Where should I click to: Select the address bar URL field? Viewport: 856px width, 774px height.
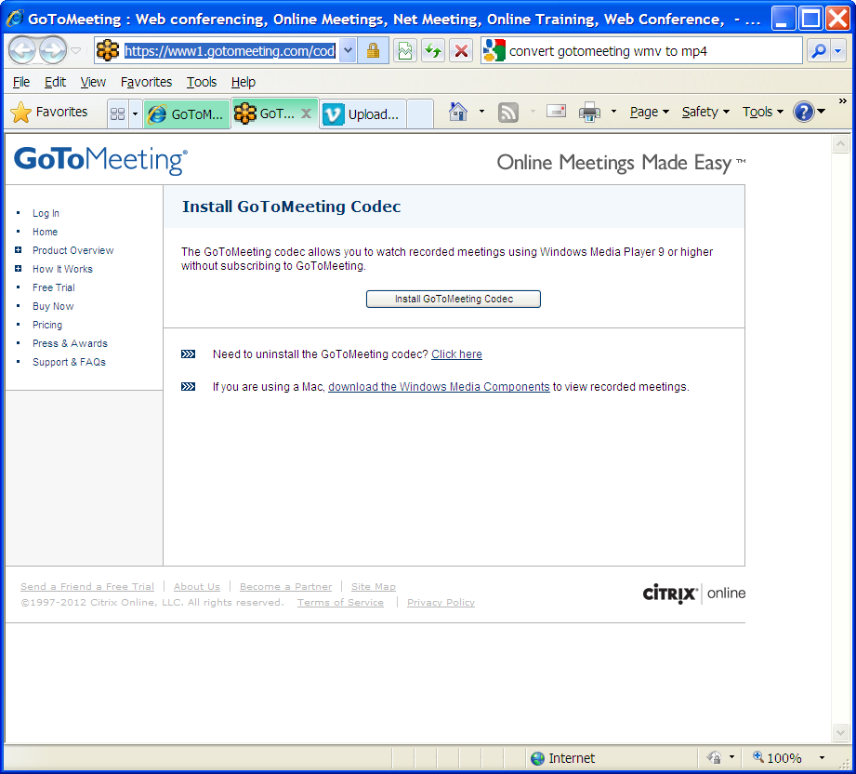(230, 51)
